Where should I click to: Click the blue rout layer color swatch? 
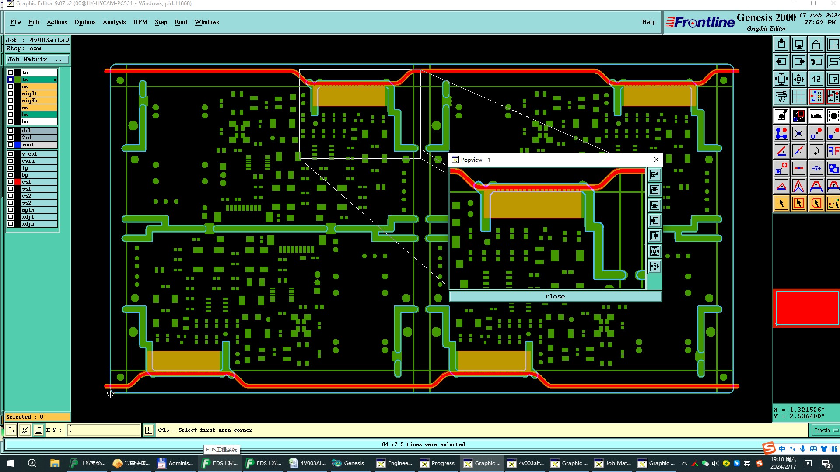click(17, 145)
